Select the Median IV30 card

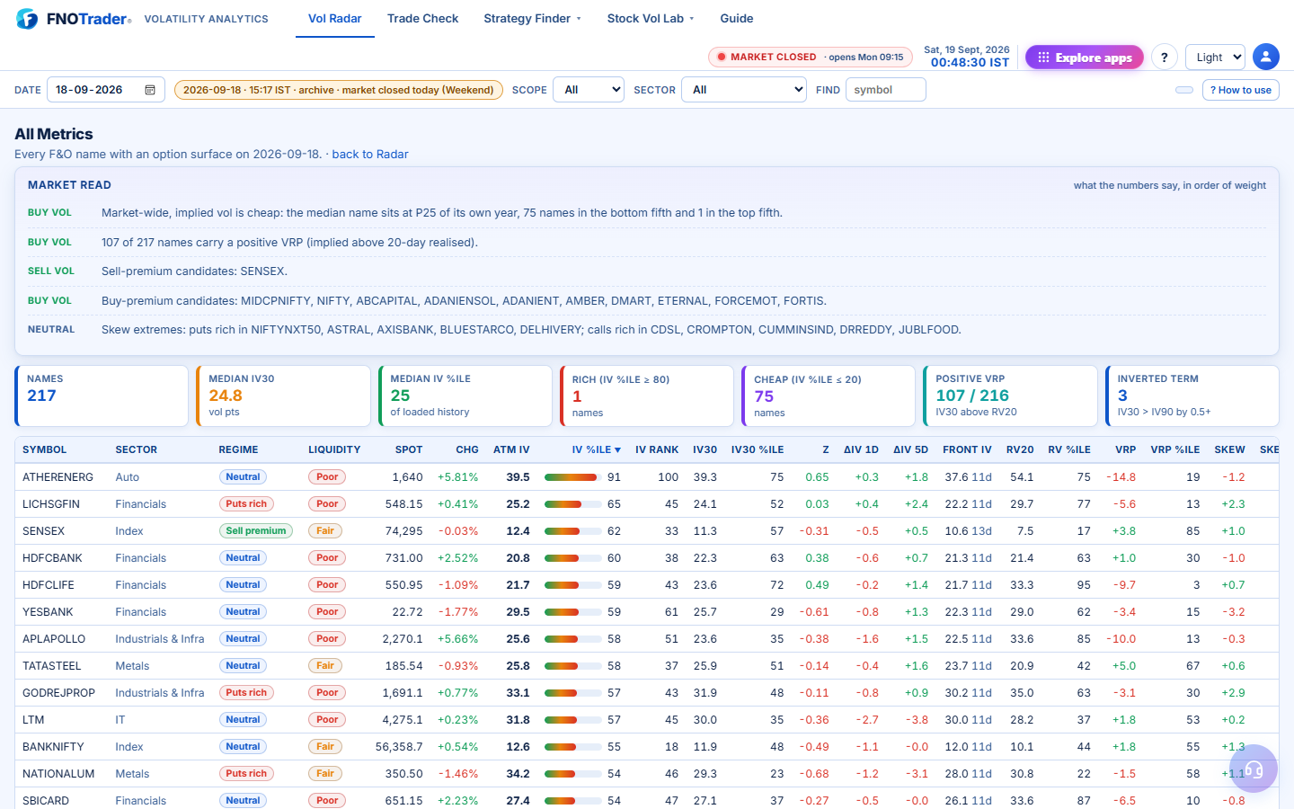(x=283, y=396)
